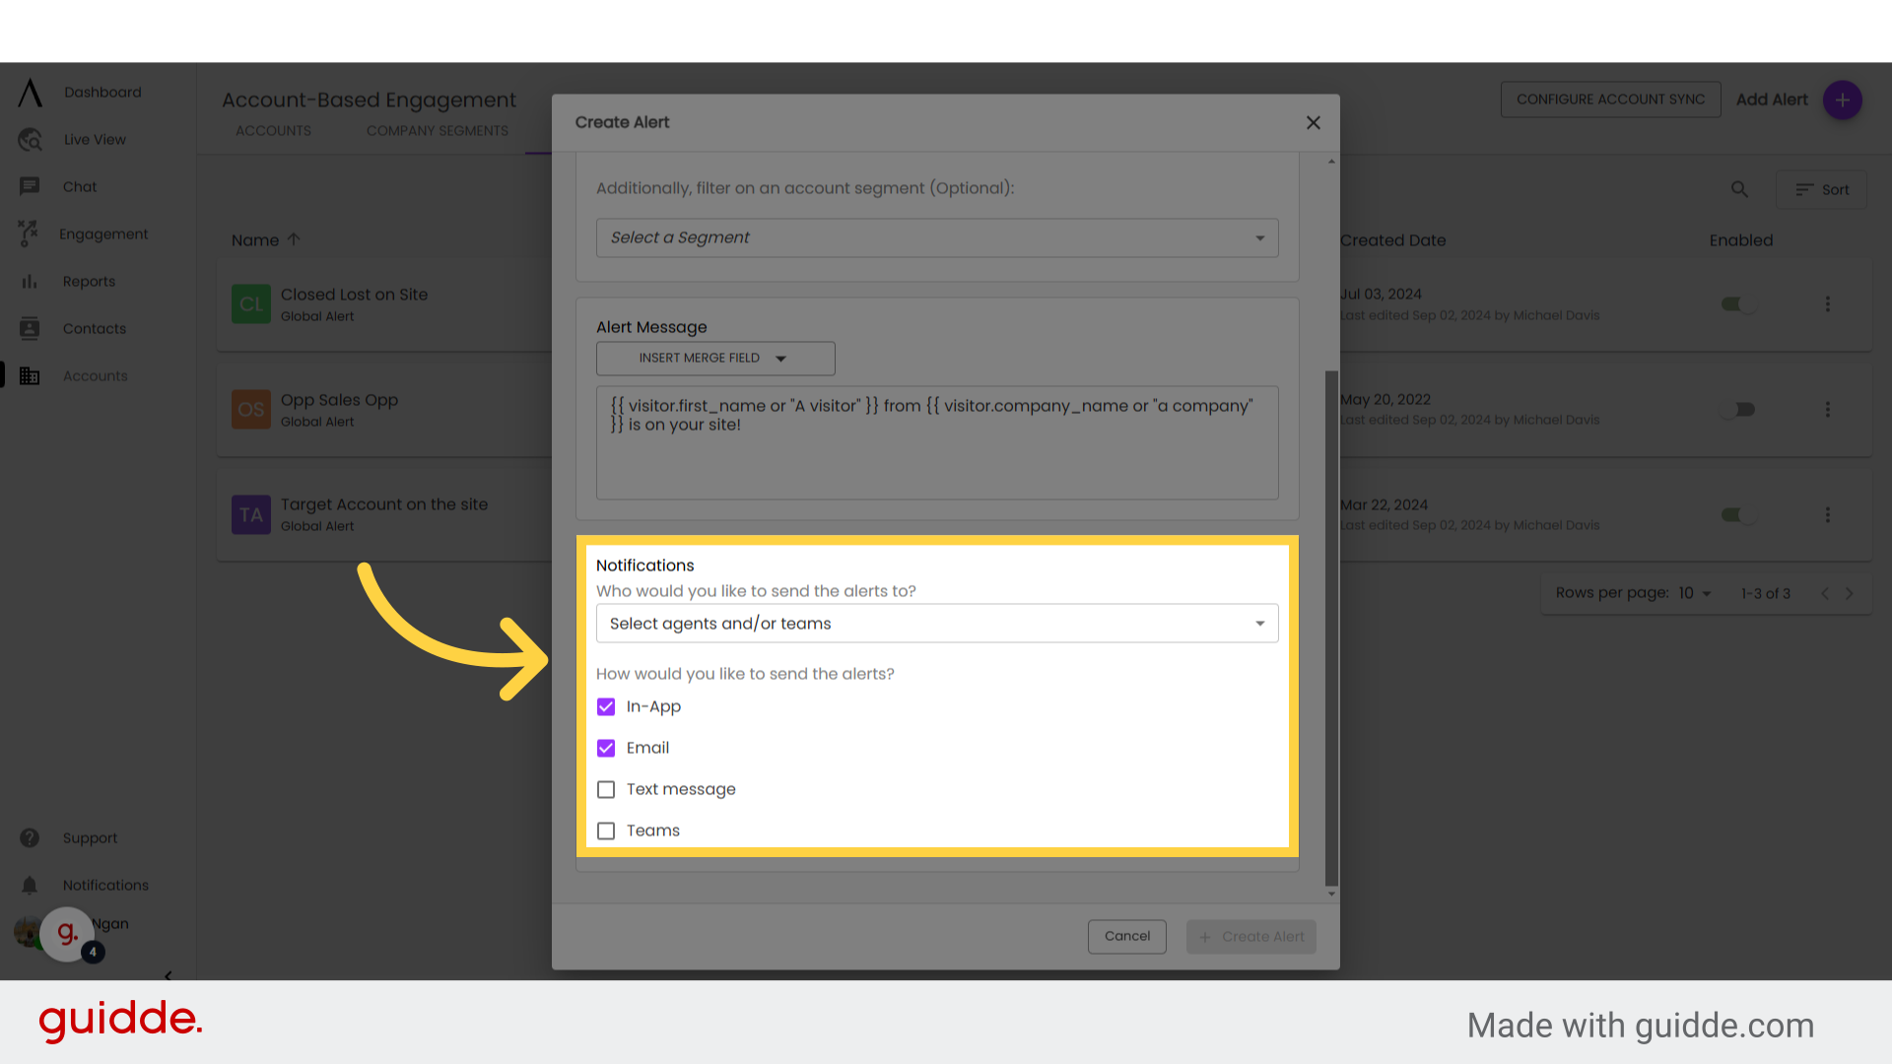
Task: Open the Select a Segment dropdown
Action: point(937,237)
